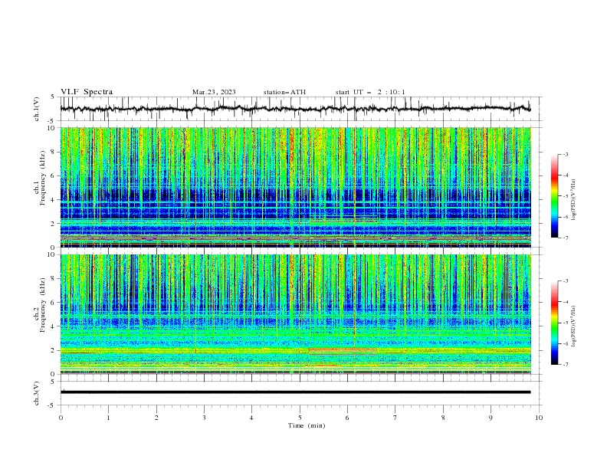
Task: Click the "-5" tick on ch.3(V) axis
Action: pyautogui.click(x=51, y=405)
